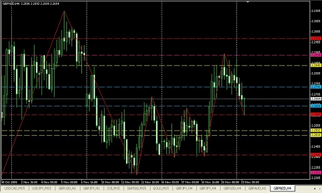
Task: Click the 16 Nov 00:00 time label
Action: pyautogui.click(x=170, y=182)
